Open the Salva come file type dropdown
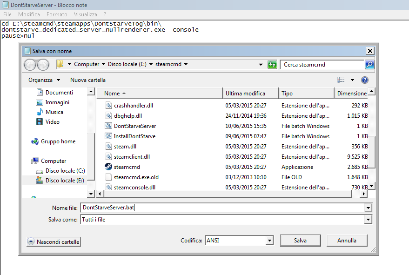409x275 pixels. [368, 220]
